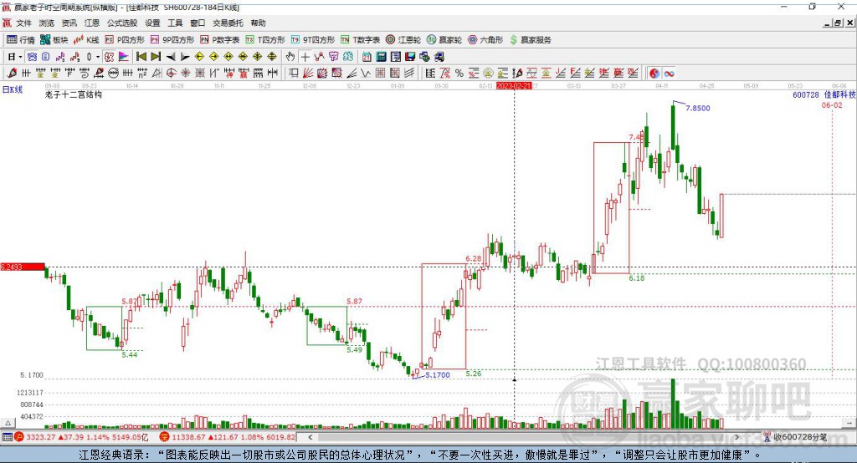This screenshot has width=857, height=463.
Task: Open the 六角形 hexagon tool
Action: point(485,40)
